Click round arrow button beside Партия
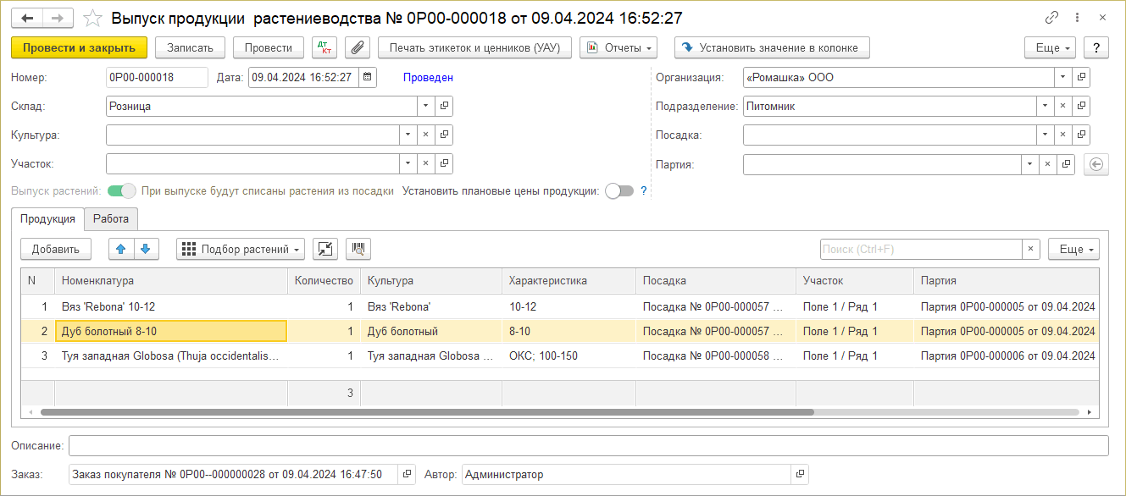Viewport: 1126px width, 496px height. click(x=1096, y=164)
